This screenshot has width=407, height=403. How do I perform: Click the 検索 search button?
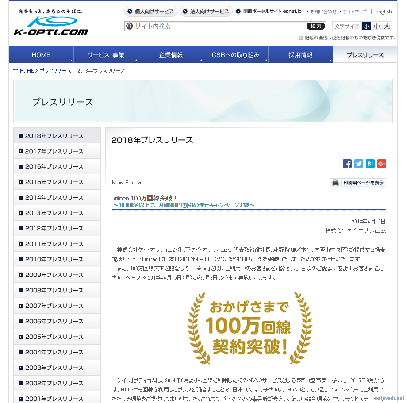pyautogui.click(x=315, y=26)
